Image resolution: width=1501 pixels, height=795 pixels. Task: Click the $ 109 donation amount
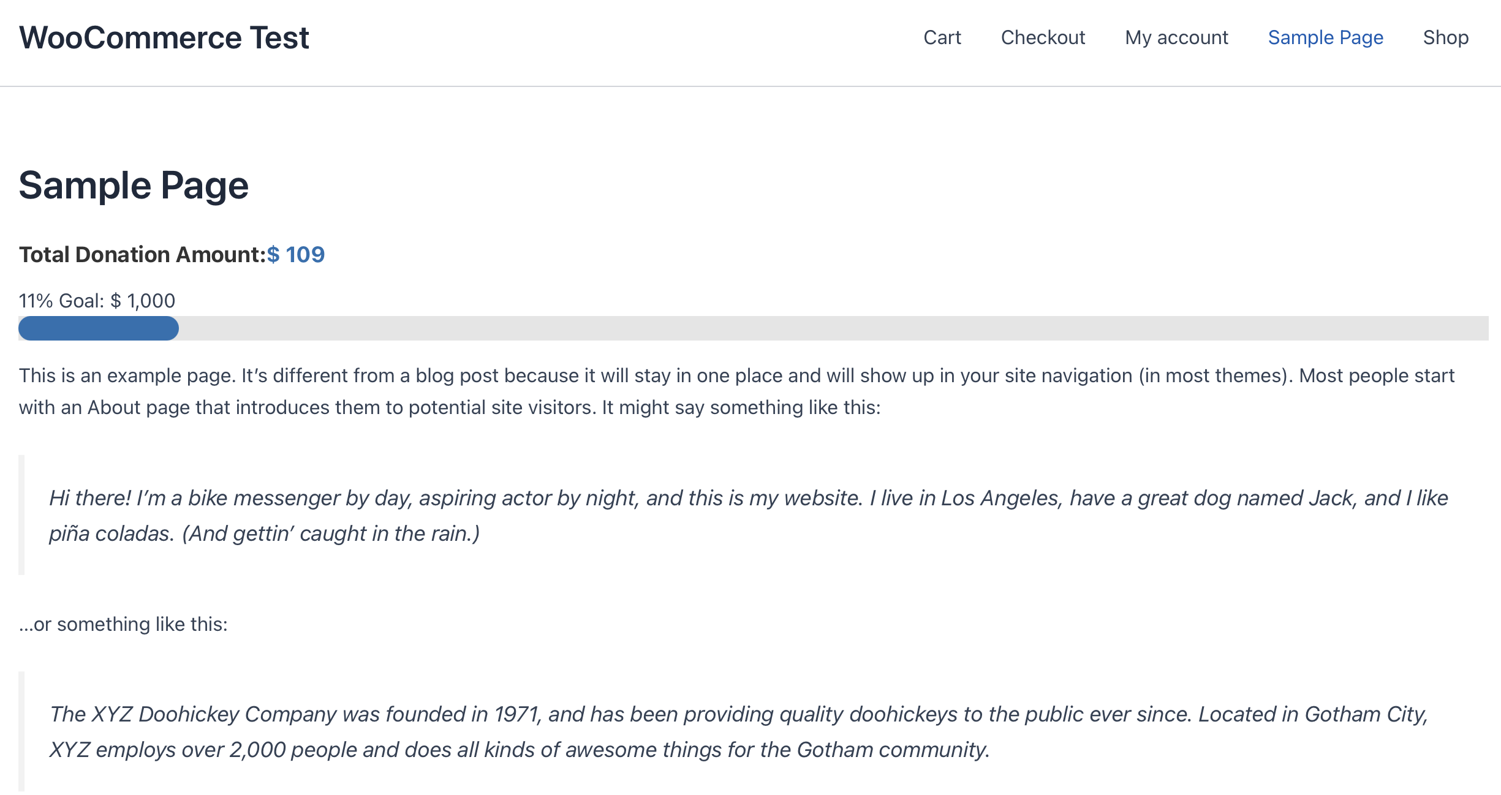[x=296, y=255]
